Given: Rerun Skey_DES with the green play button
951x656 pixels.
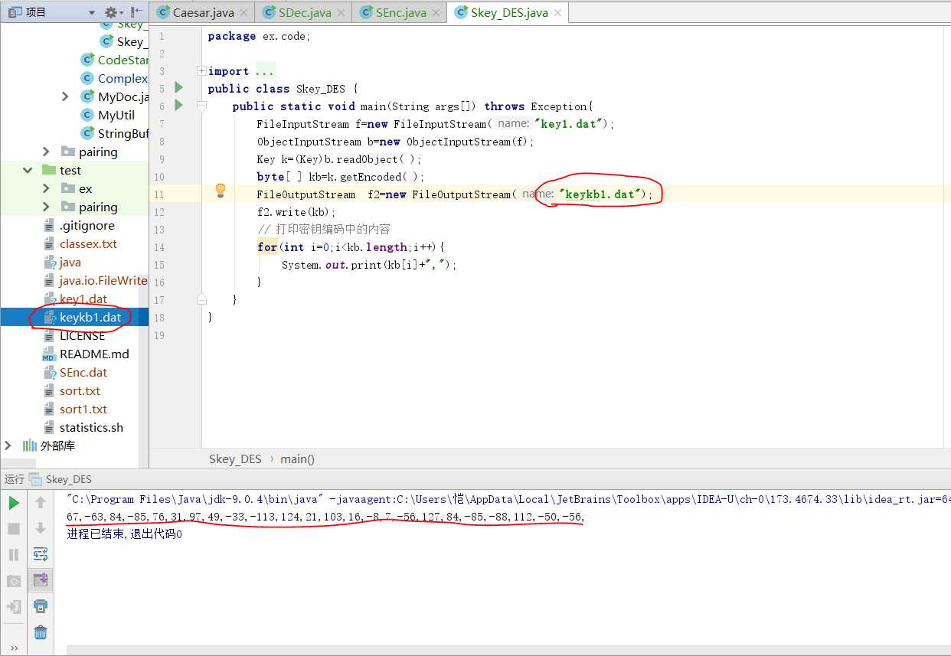Looking at the screenshot, I should pyautogui.click(x=14, y=503).
